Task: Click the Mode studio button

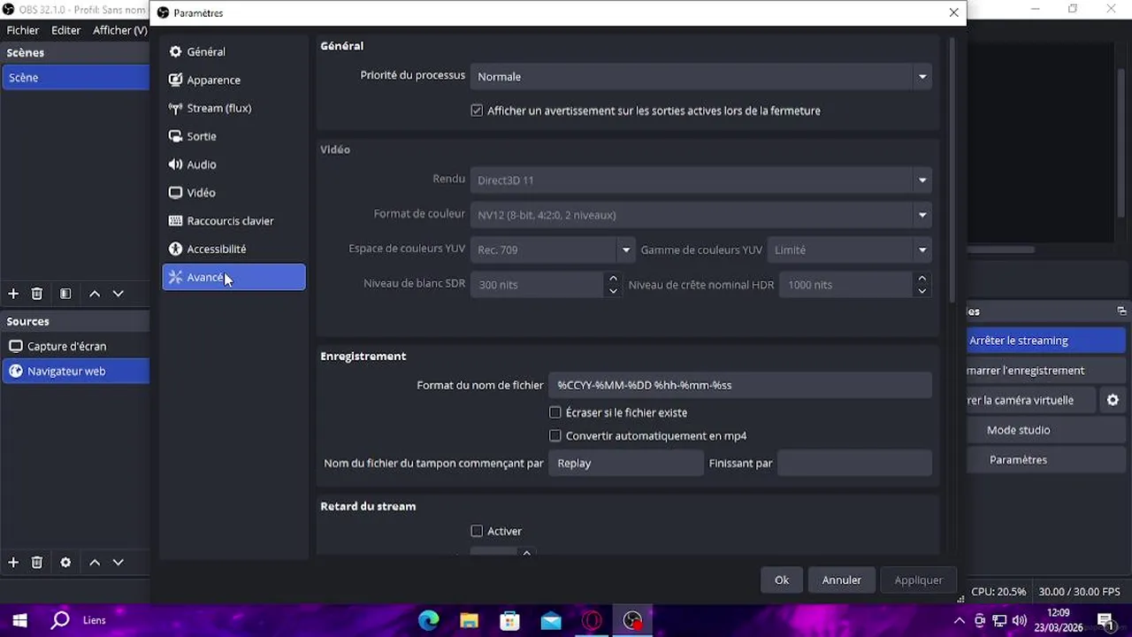Action: tap(1045, 430)
